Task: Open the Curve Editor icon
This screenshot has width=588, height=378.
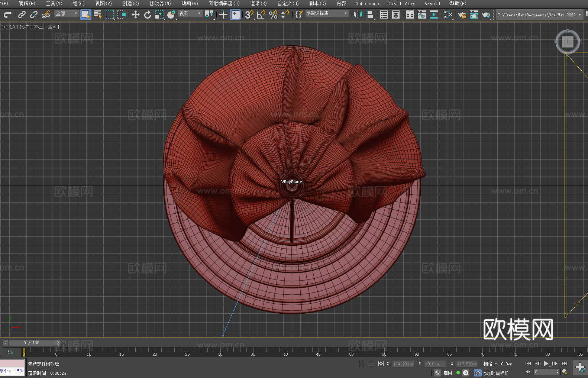Action: (421, 14)
